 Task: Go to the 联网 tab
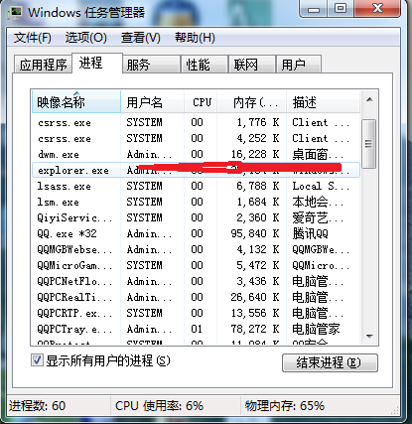point(252,65)
